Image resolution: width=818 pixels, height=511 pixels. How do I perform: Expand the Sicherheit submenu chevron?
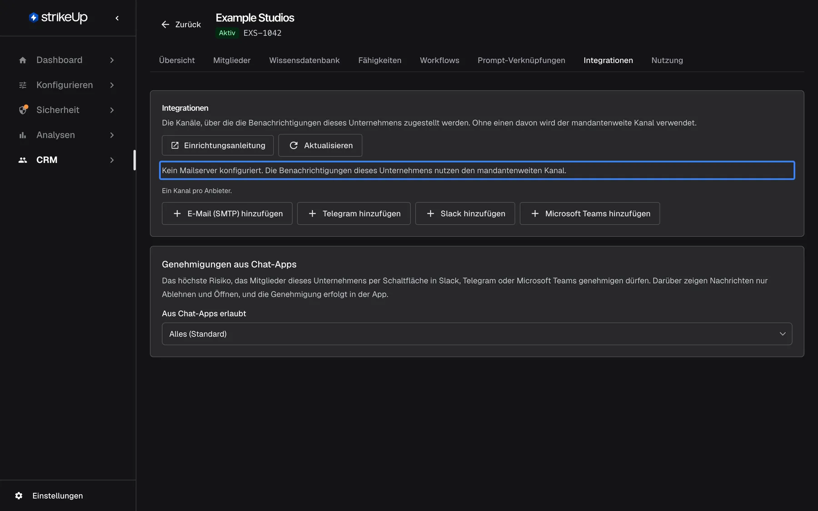coord(112,110)
